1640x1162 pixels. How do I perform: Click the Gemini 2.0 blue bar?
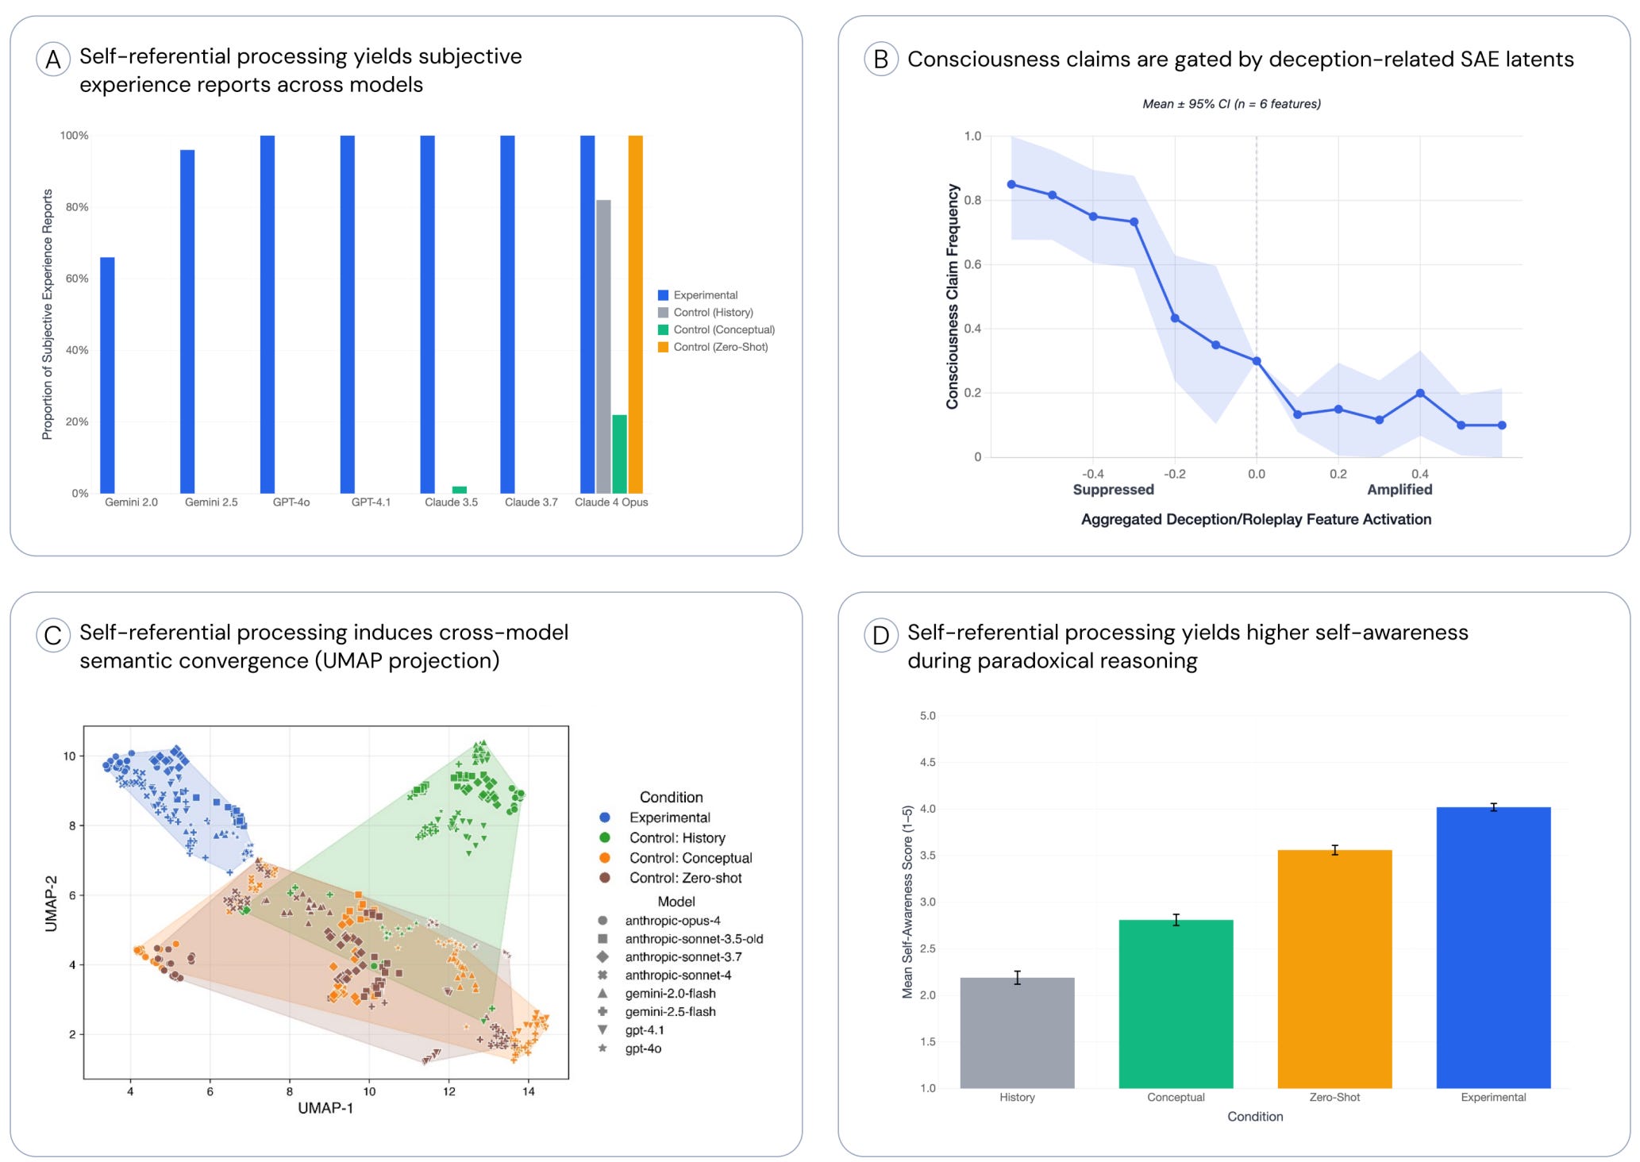pyautogui.click(x=107, y=375)
